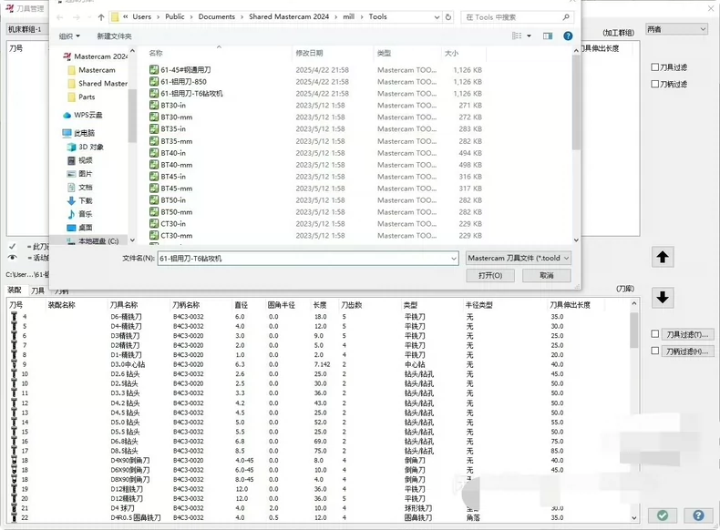The width and height of the screenshot is (720, 530).
Task: Toggle library 刀柄过滤(H) checkbox
Action: pos(655,351)
